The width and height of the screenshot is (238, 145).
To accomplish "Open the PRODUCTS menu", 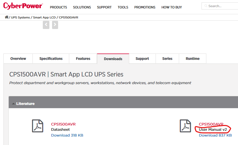I will pyautogui.click(x=58, y=7).
